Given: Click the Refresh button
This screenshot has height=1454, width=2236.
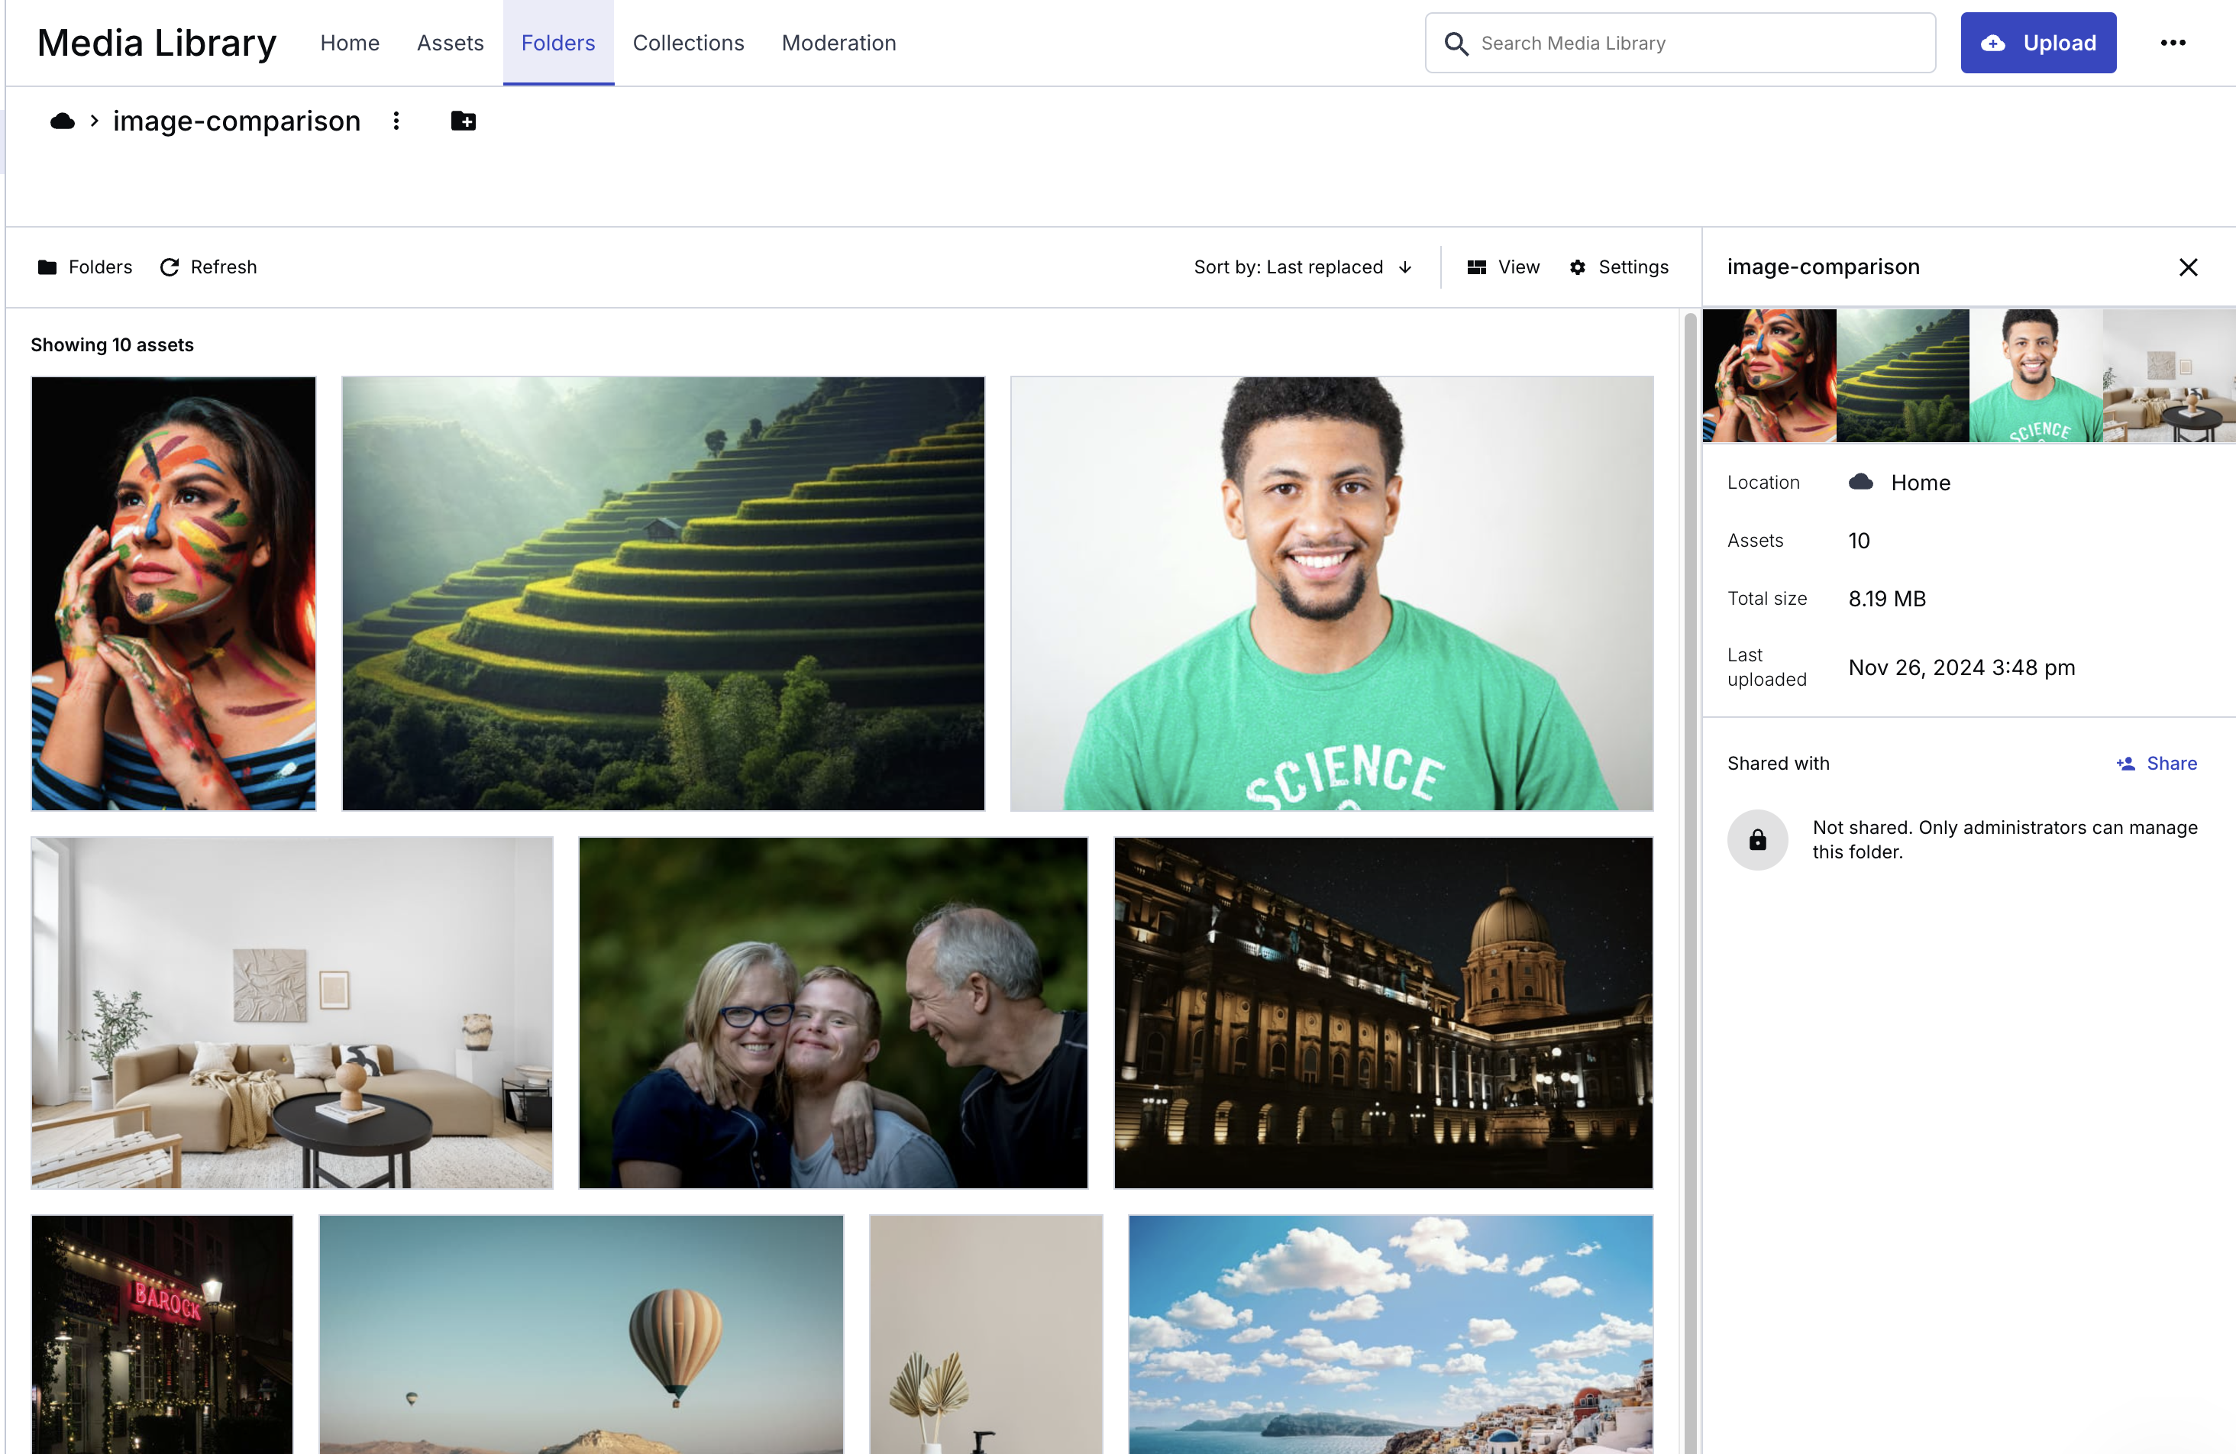Looking at the screenshot, I should coord(208,267).
